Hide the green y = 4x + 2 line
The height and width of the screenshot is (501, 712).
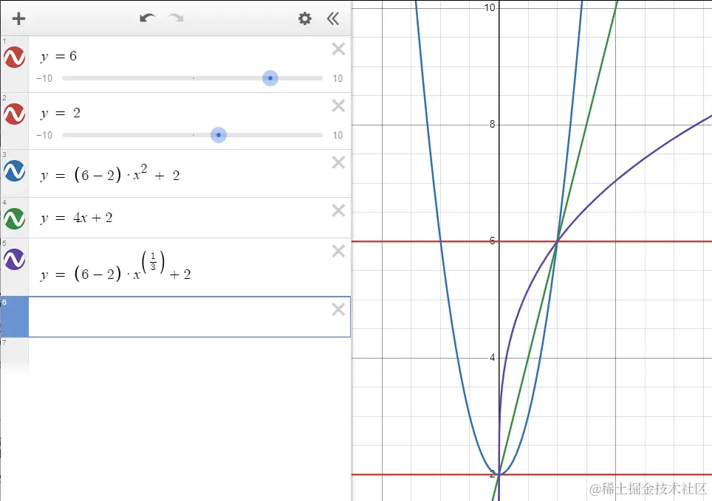tap(15, 218)
